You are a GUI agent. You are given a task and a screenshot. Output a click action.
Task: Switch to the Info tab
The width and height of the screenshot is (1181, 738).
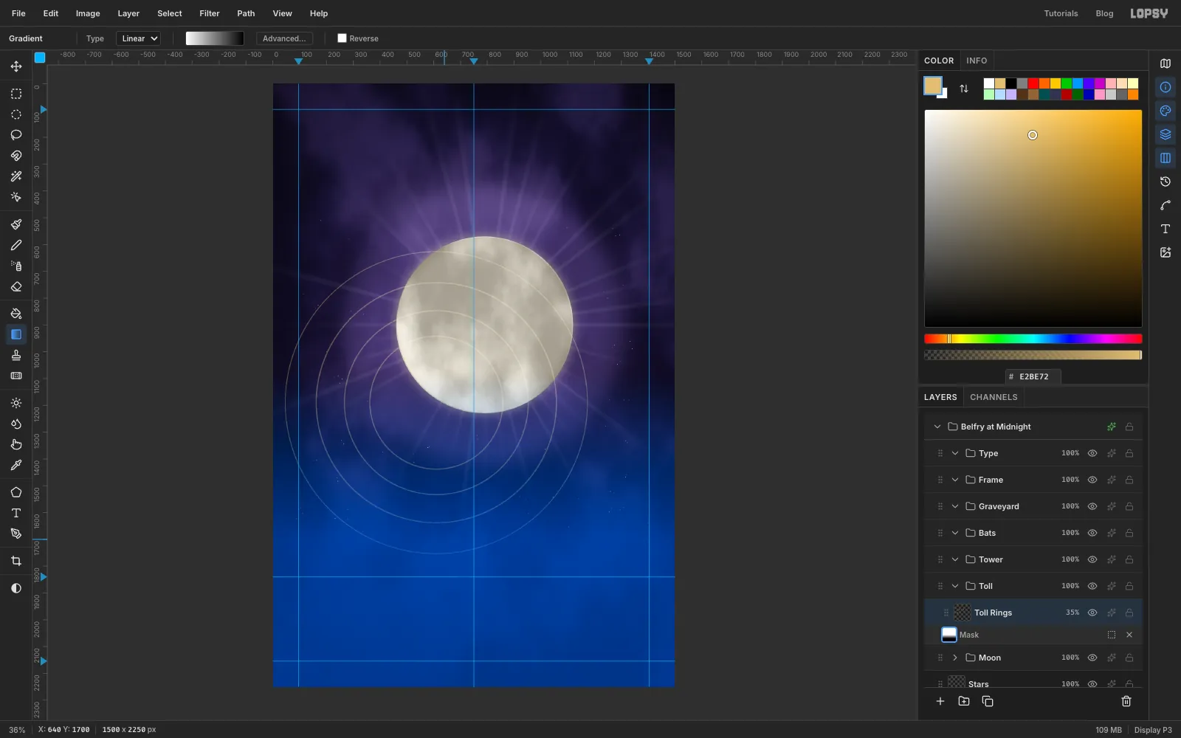point(977,61)
